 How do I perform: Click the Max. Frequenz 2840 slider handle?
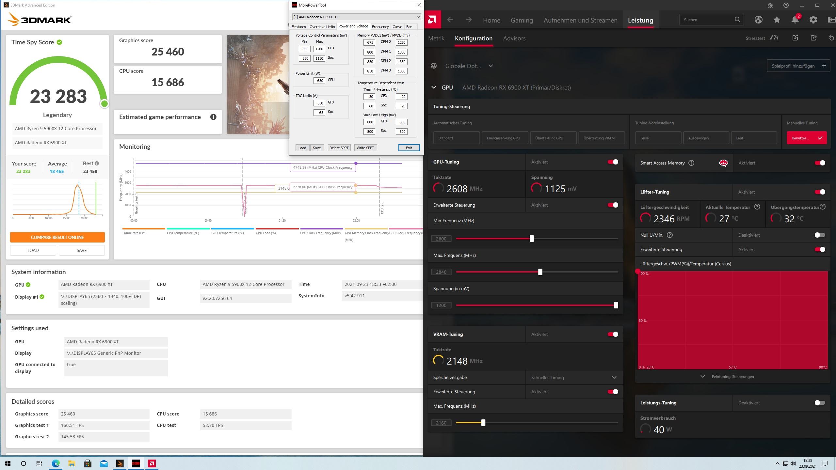coord(540,272)
